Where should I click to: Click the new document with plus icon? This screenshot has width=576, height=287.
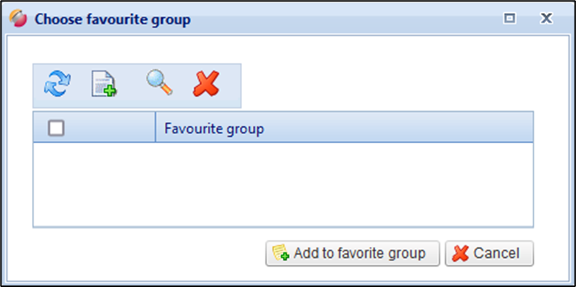(104, 85)
